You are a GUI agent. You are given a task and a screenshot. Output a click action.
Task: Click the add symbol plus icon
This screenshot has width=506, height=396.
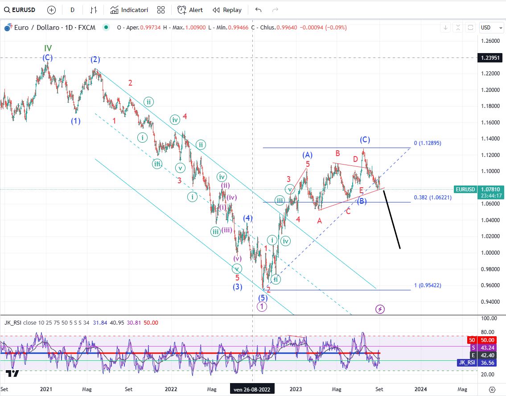pyautogui.click(x=51, y=10)
